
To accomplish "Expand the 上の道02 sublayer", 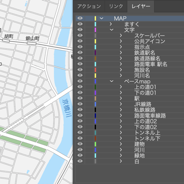I will pyautogui.click(x=121, y=121).
